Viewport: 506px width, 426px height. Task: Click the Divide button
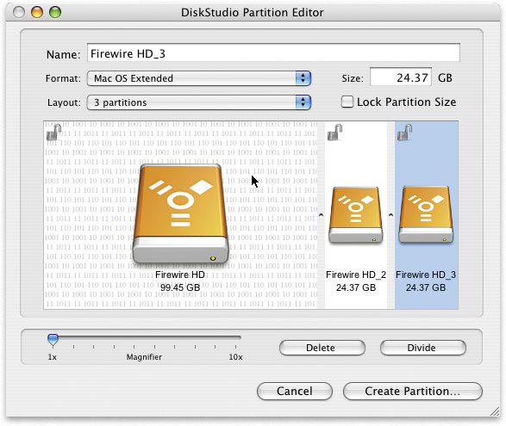[422, 348]
